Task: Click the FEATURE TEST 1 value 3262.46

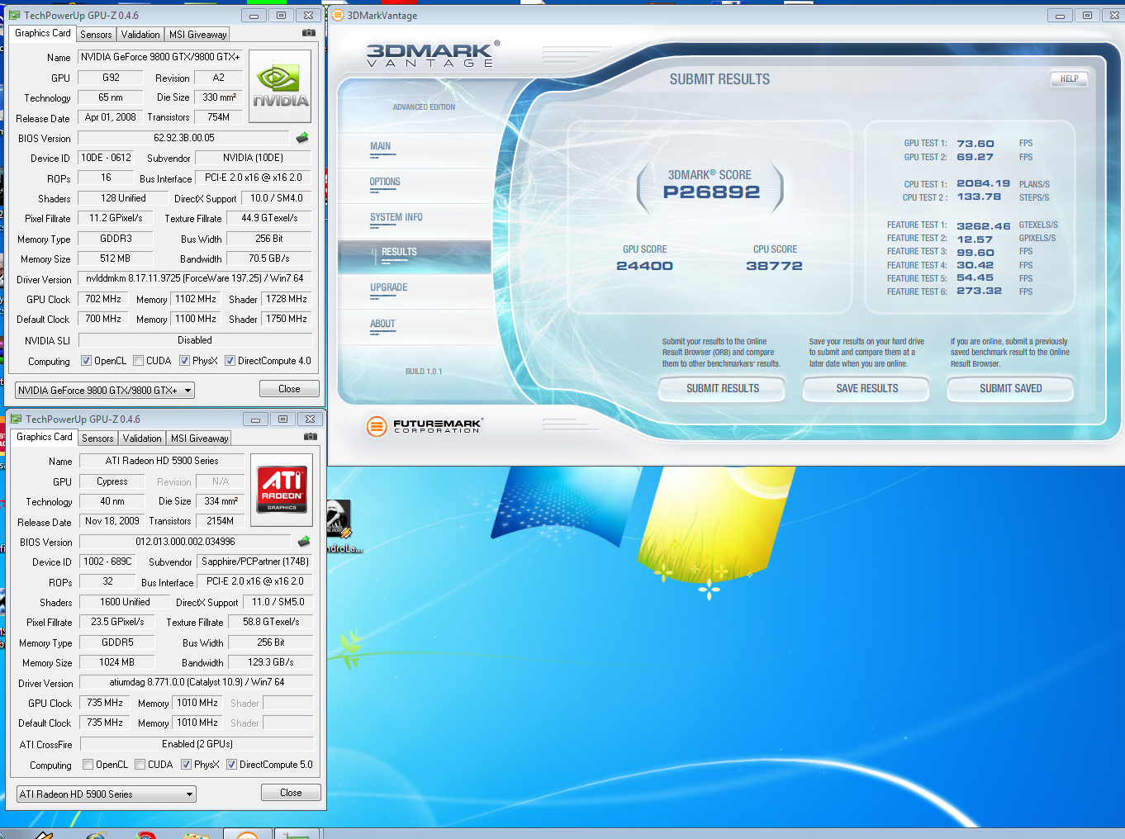Action: coord(984,225)
